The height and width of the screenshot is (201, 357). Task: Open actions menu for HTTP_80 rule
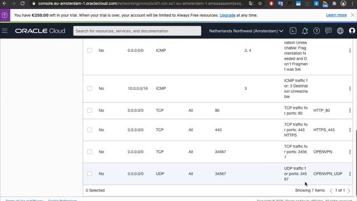[x=350, y=111]
